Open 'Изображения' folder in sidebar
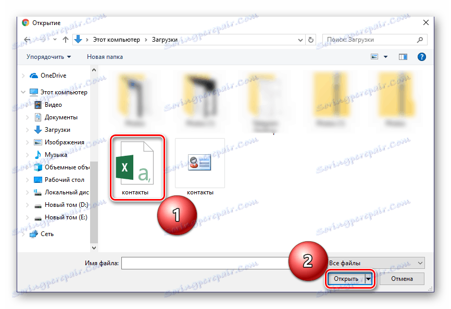This screenshot has width=451, height=309. (65, 142)
